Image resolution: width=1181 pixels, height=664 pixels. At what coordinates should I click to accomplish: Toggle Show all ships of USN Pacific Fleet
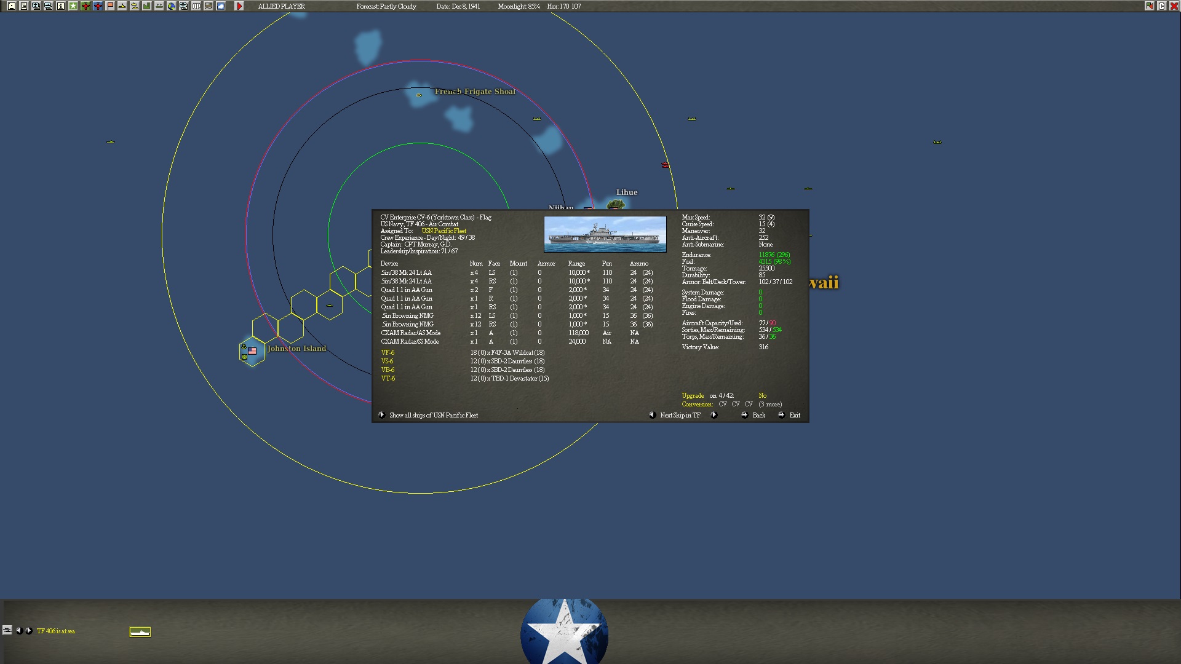tap(381, 415)
